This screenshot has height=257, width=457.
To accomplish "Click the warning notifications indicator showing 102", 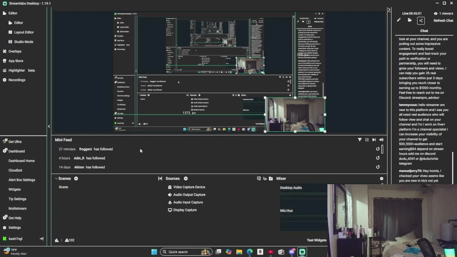I will click(x=70, y=240).
